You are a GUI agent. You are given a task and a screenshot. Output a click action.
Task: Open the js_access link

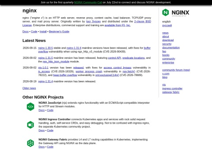(44, 72)
